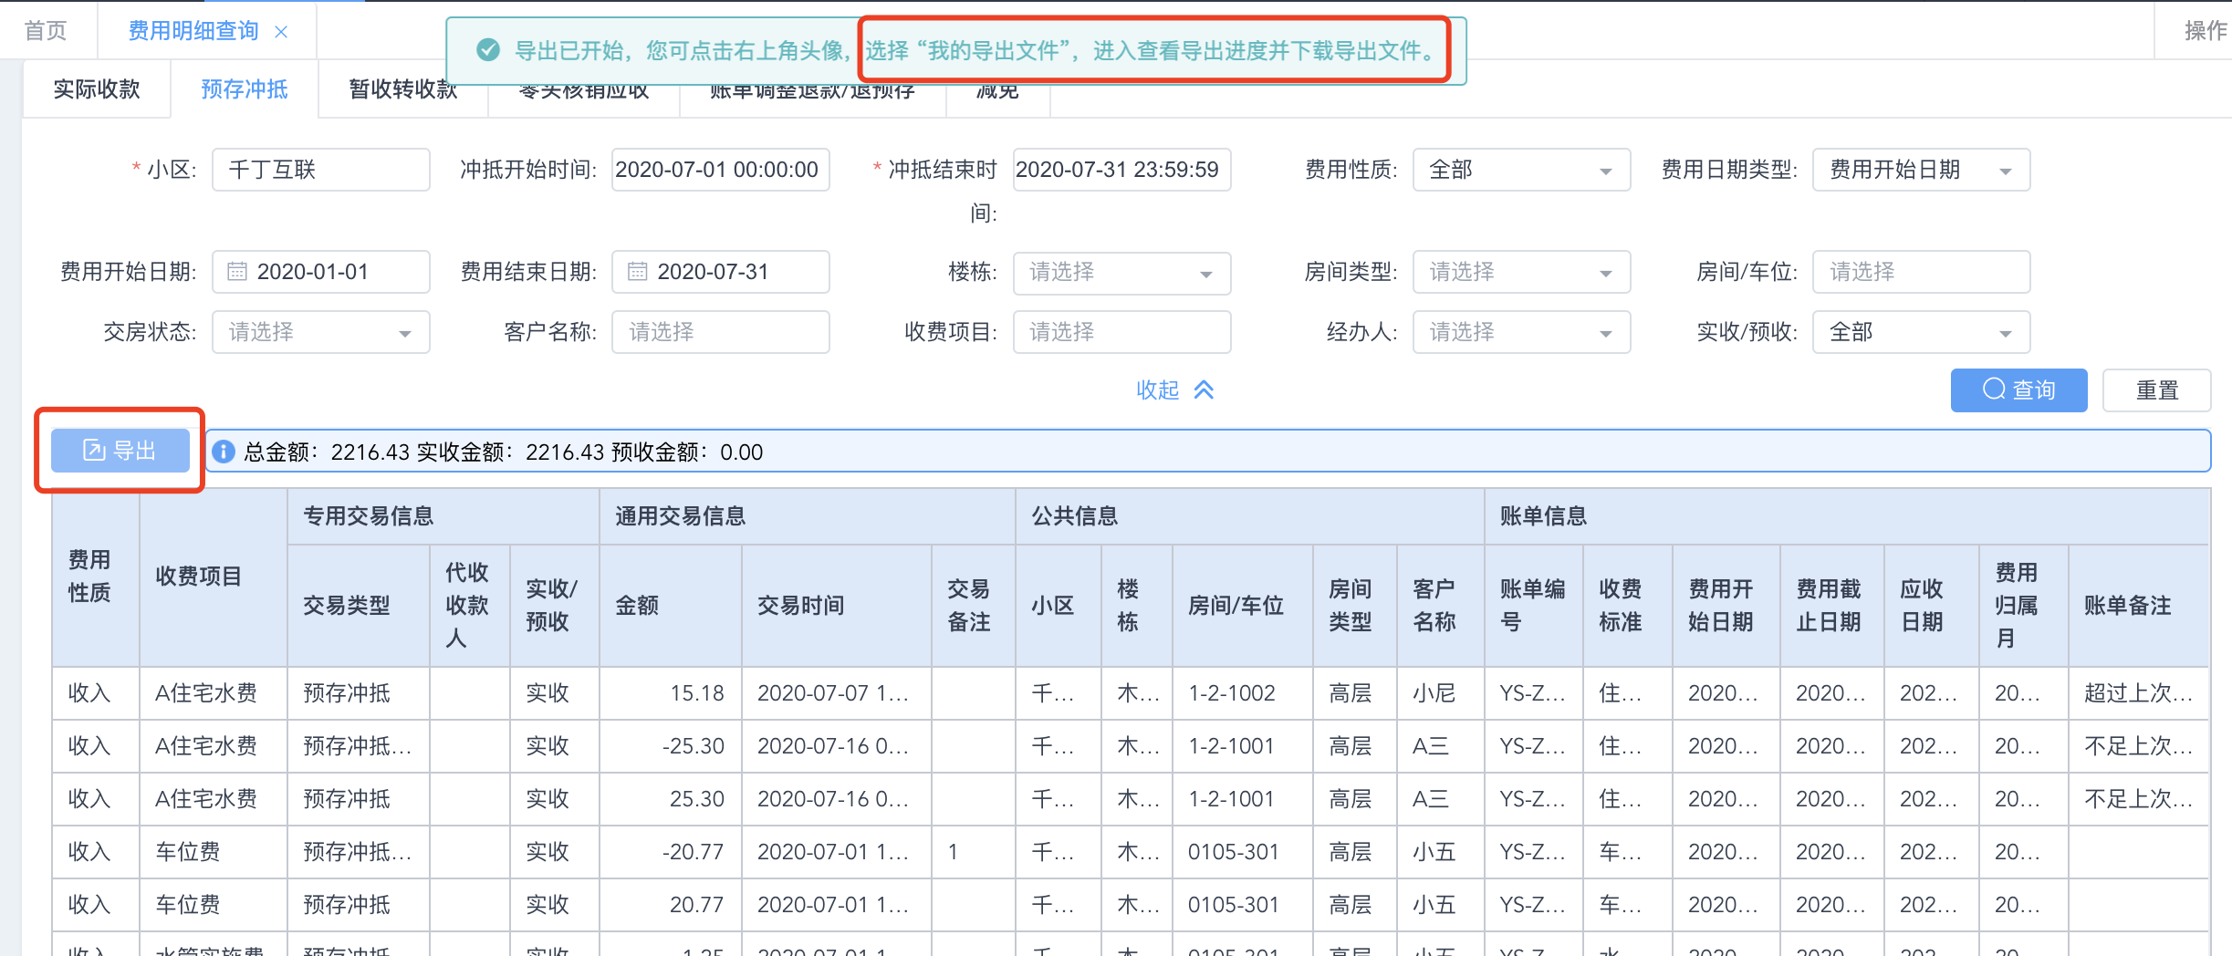This screenshot has height=956, width=2232.
Task: Click room cell 1-2-1002
Action: pos(1243,693)
